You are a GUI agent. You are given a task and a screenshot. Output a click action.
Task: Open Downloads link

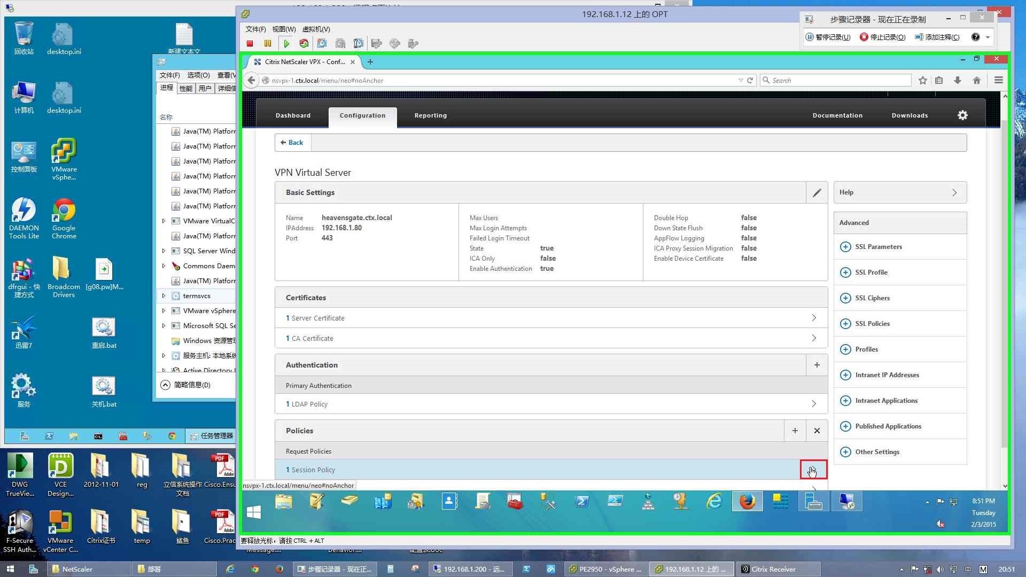(910, 115)
